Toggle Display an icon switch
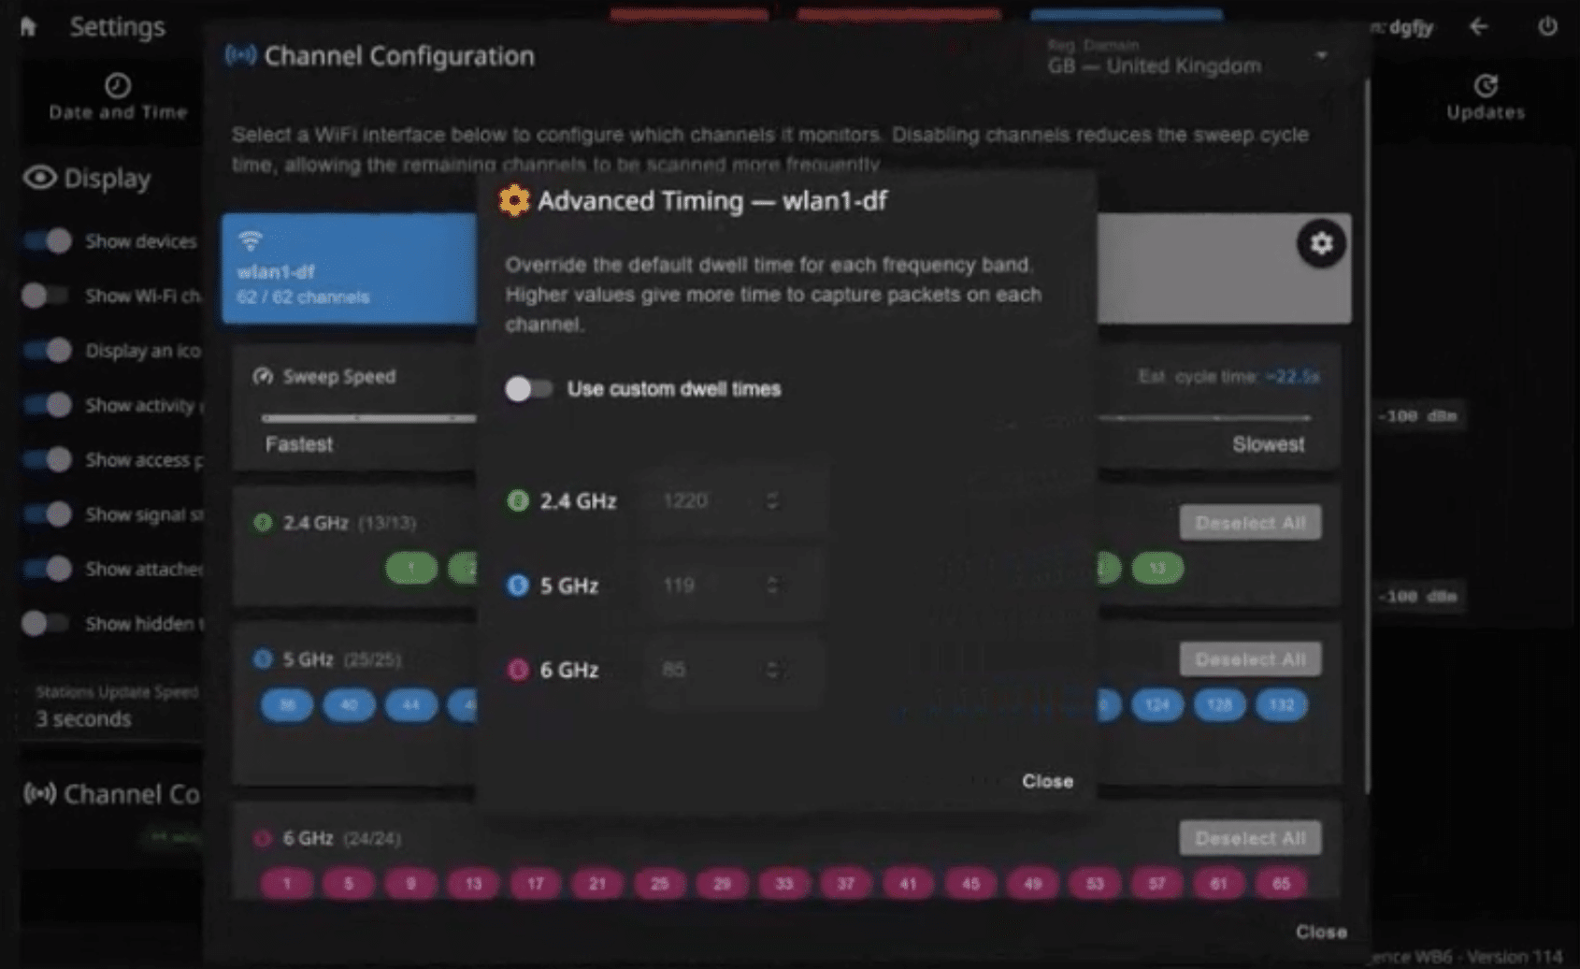The width and height of the screenshot is (1580, 969). pos(47,350)
